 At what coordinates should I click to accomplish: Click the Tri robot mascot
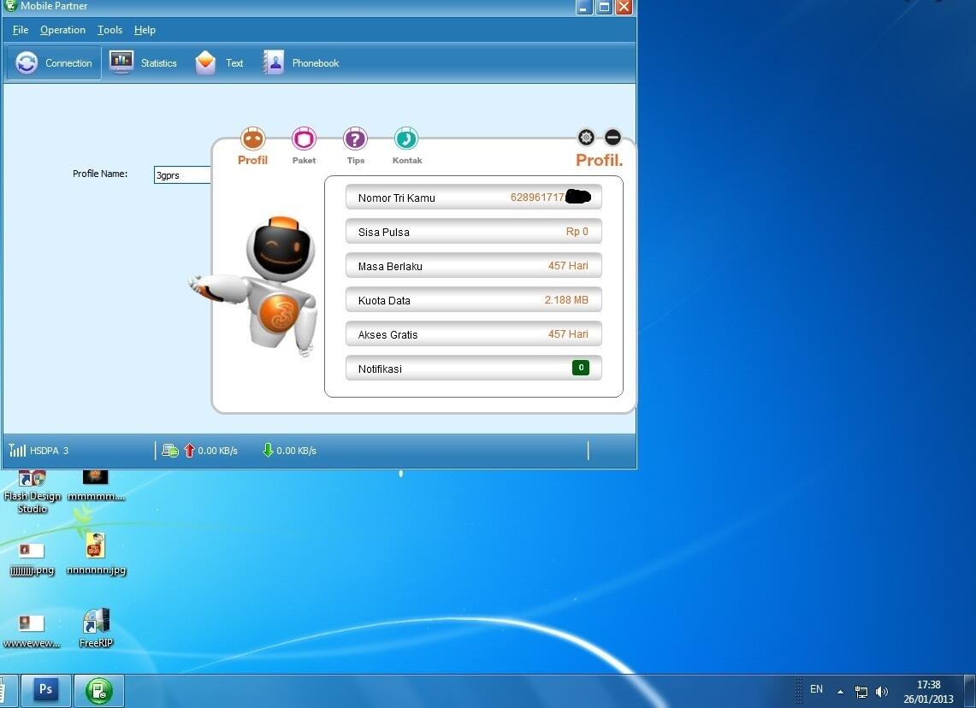pyautogui.click(x=255, y=287)
